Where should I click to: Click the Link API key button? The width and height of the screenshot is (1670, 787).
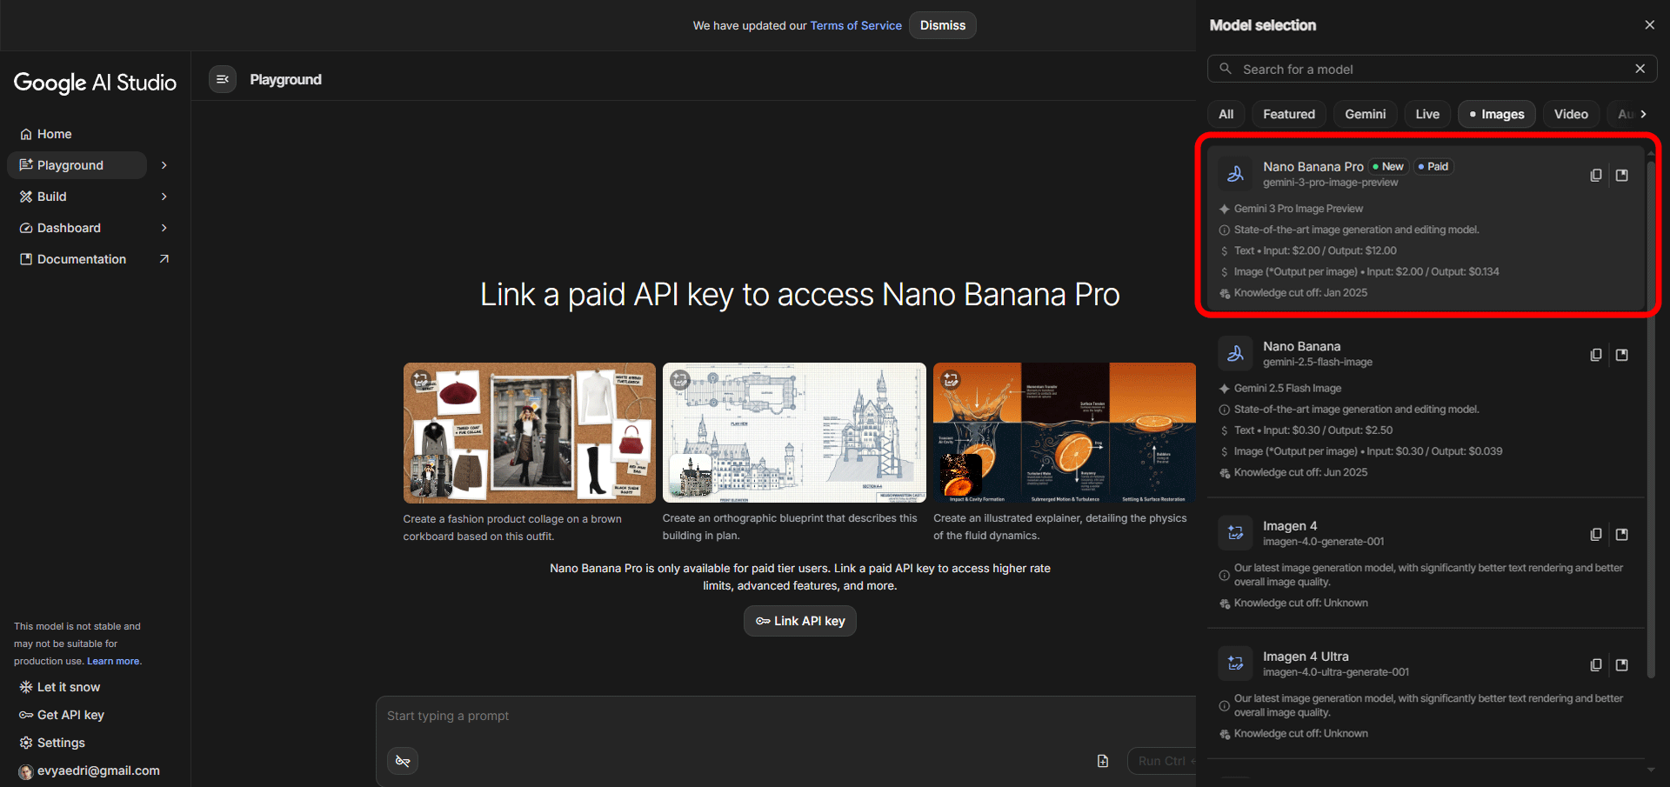pyautogui.click(x=800, y=621)
